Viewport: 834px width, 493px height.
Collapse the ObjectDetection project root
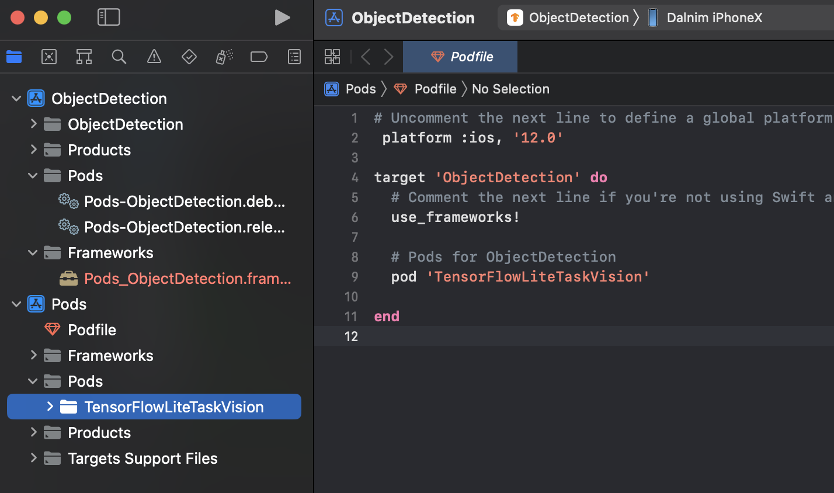pos(16,98)
